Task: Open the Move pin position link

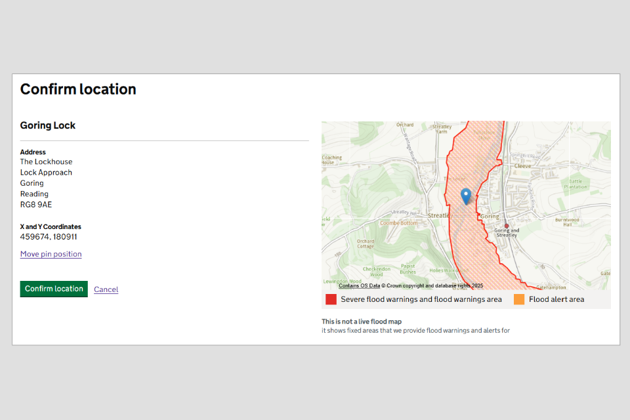Action: (x=51, y=254)
